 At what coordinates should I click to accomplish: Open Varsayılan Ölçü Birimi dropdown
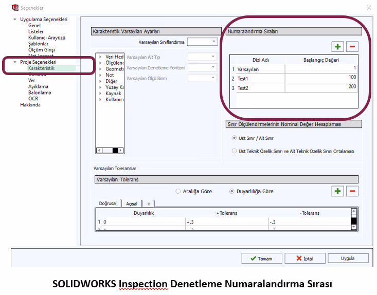point(203,78)
